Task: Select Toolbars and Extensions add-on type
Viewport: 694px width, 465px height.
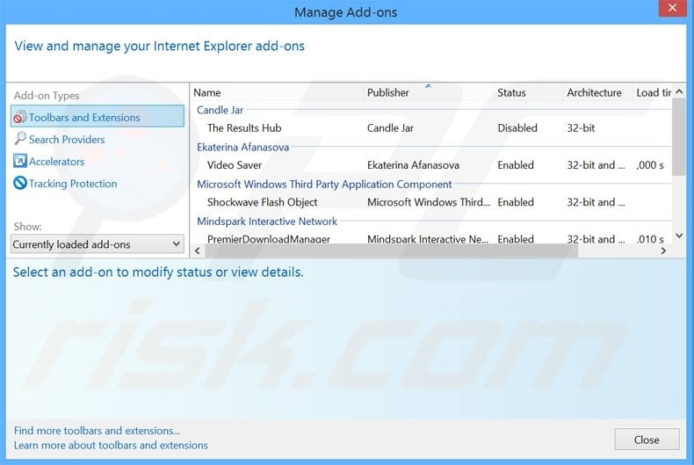Action: pyautogui.click(x=98, y=117)
